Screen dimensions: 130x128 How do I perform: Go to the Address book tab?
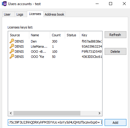(54, 14)
